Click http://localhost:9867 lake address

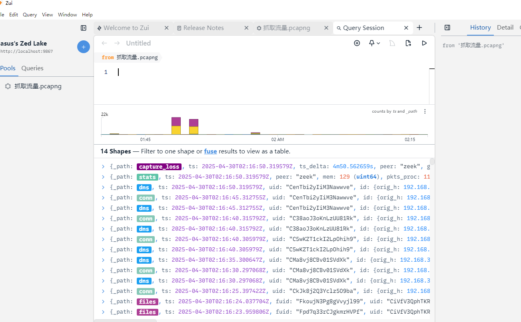click(26, 51)
